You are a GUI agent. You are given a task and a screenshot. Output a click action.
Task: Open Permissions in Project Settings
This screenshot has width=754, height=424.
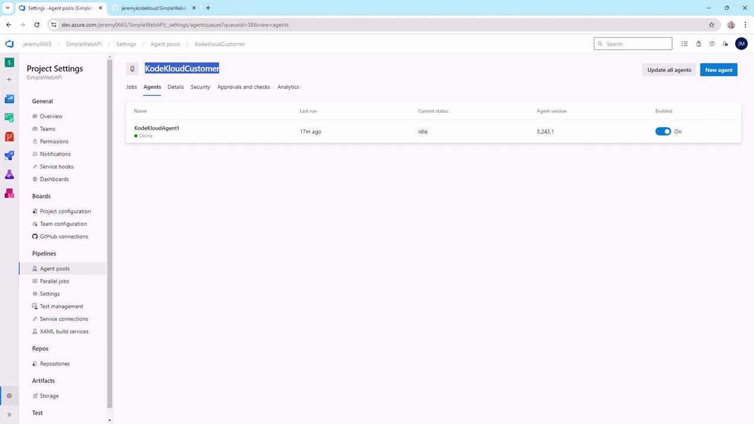click(x=54, y=141)
